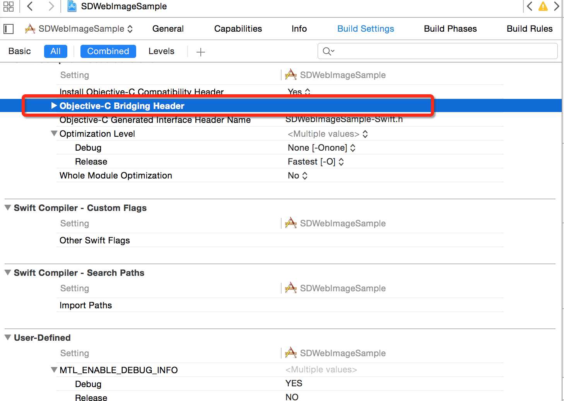The height and width of the screenshot is (401, 564).
Task: Open Whole Module Optimization No popup
Action: pos(298,176)
